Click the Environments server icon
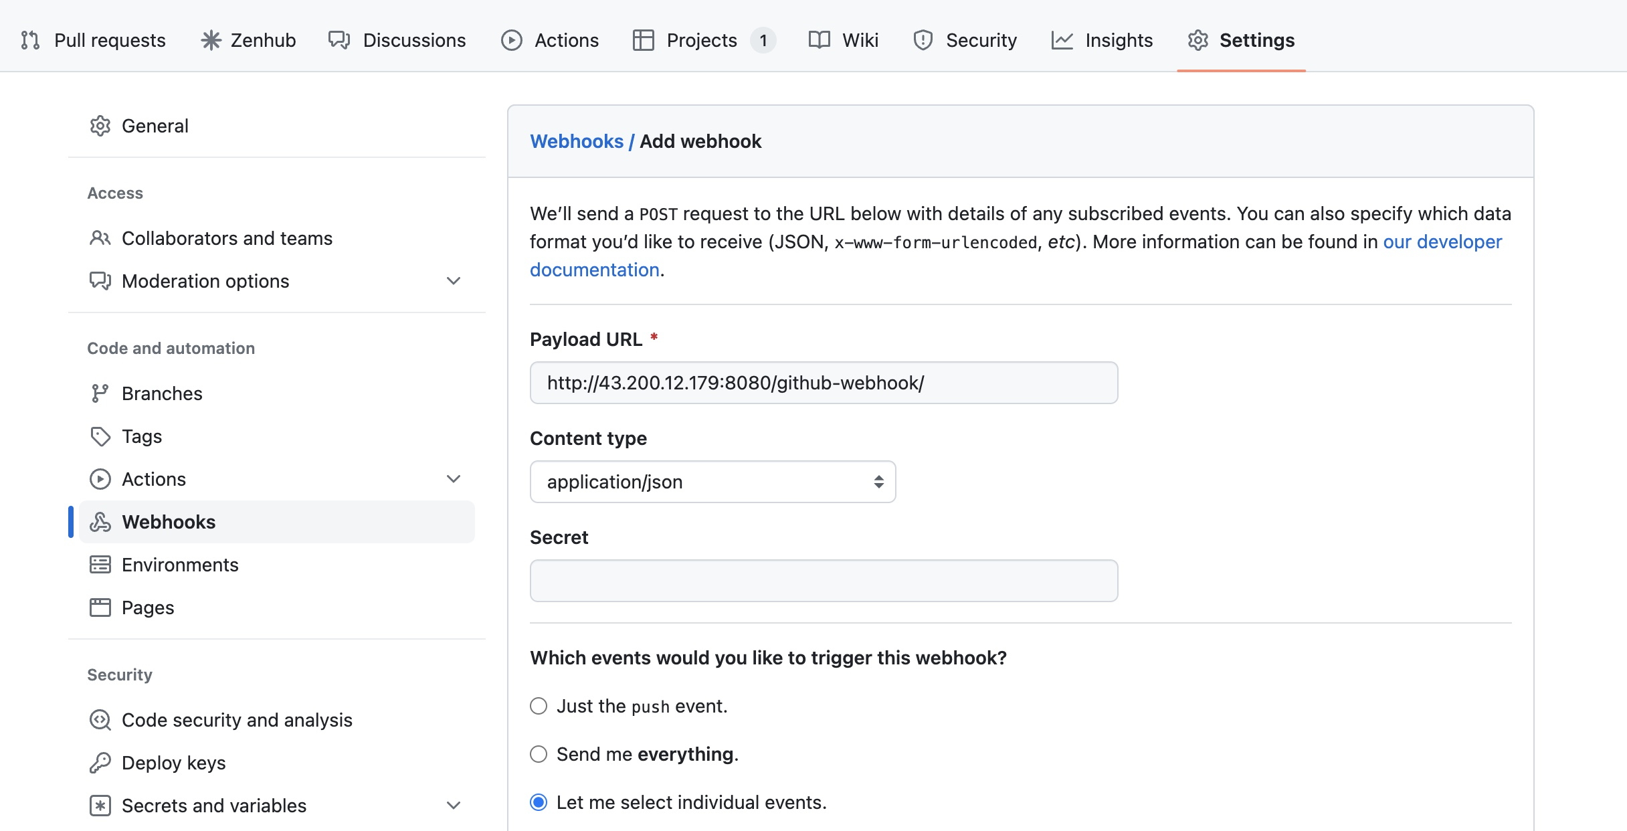 100,565
